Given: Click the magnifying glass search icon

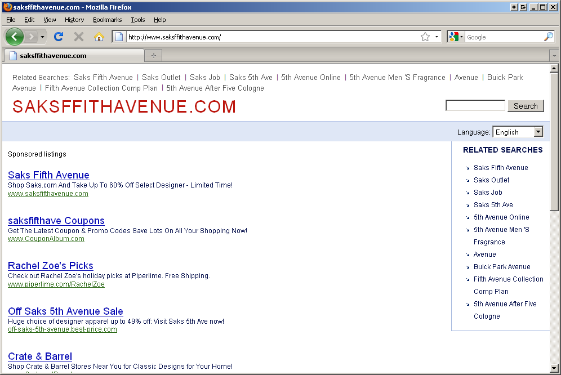Looking at the screenshot, I should point(548,37).
